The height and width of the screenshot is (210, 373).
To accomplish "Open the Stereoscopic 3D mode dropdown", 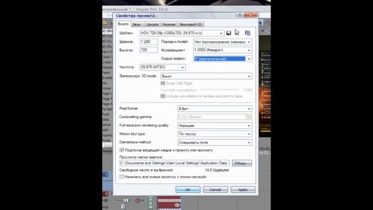I will click(x=206, y=76).
